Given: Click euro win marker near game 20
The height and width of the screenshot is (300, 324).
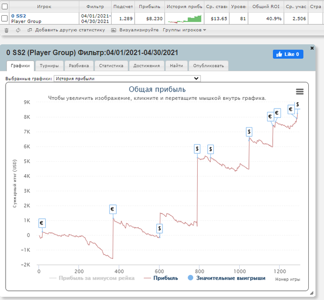Looking at the screenshot, I should pos(42,223).
